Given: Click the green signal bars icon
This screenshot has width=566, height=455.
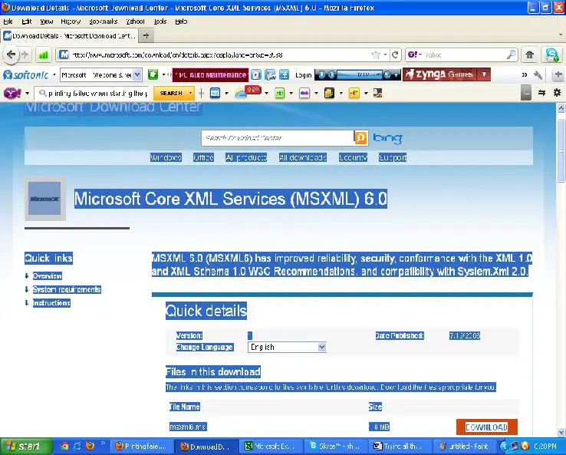Looking at the screenshot, I should (43, 55).
